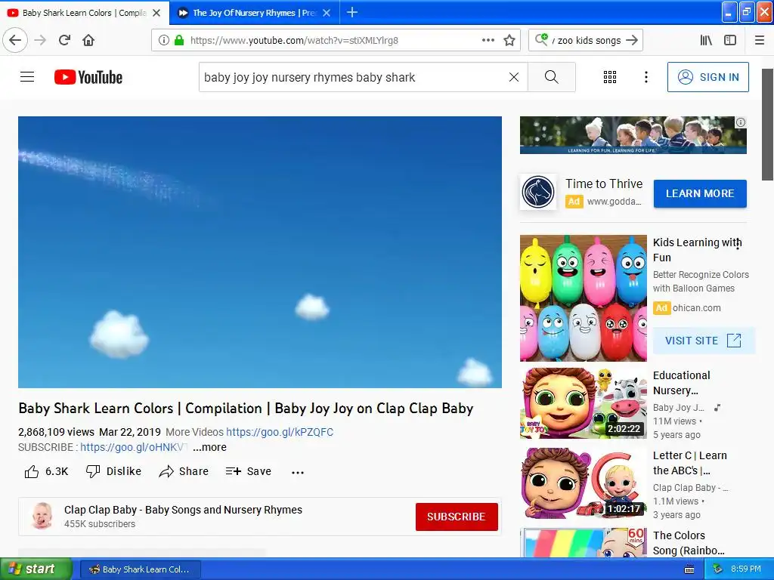Open YouTube settings three-dot menu
Image resolution: width=774 pixels, height=580 pixels.
coord(646,77)
